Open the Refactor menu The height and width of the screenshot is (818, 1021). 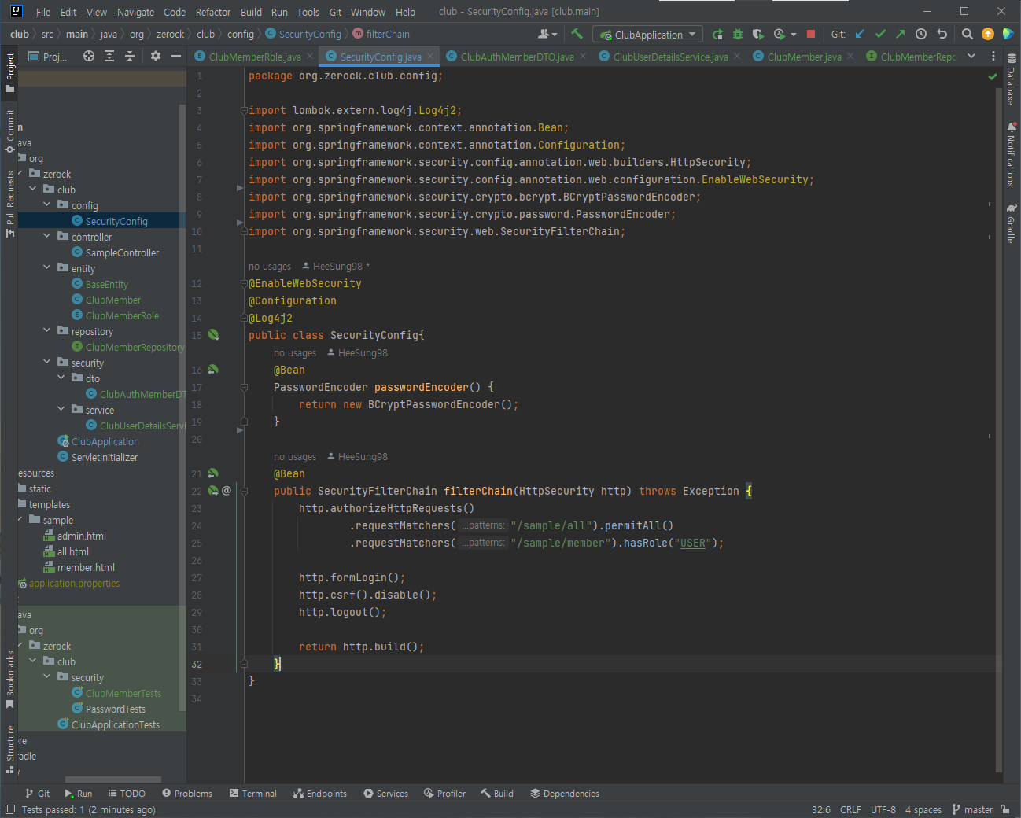pos(213,12)
